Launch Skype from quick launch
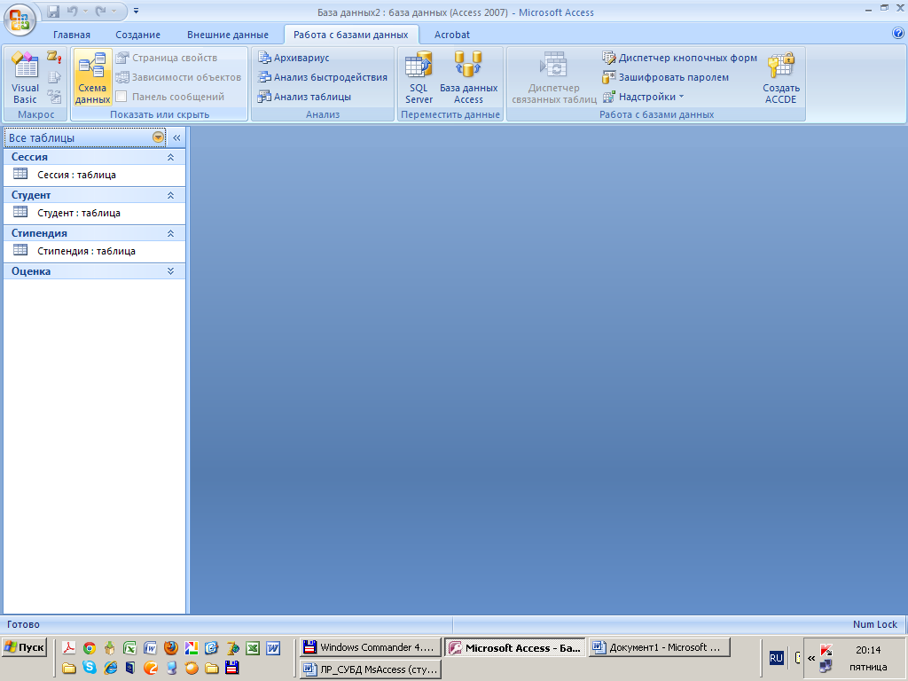The width and height of the screenshot is (908, 681). point(90,668)
